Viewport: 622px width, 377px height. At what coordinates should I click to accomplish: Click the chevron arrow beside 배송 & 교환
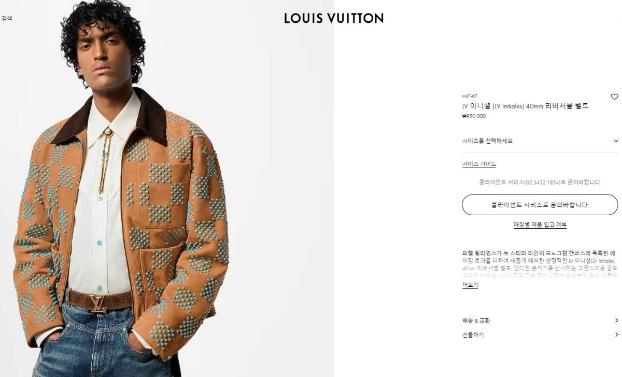pos(616,320)
